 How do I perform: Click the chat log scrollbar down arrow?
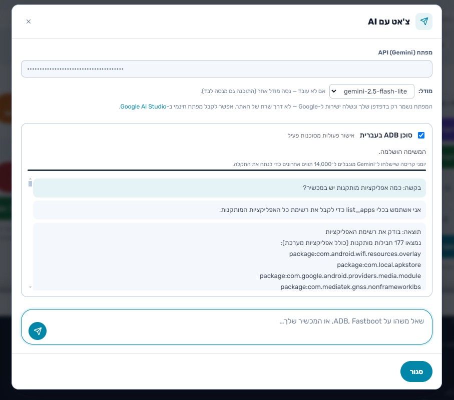[x=30, y=287]
